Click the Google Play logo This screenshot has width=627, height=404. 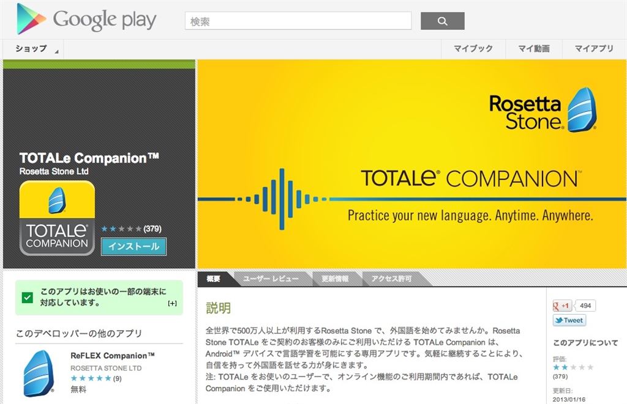(86, 19)
